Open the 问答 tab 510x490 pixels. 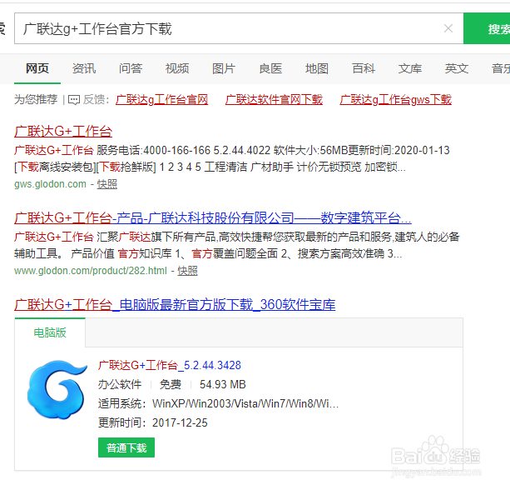pyautogui.click(x=131, y=68)
